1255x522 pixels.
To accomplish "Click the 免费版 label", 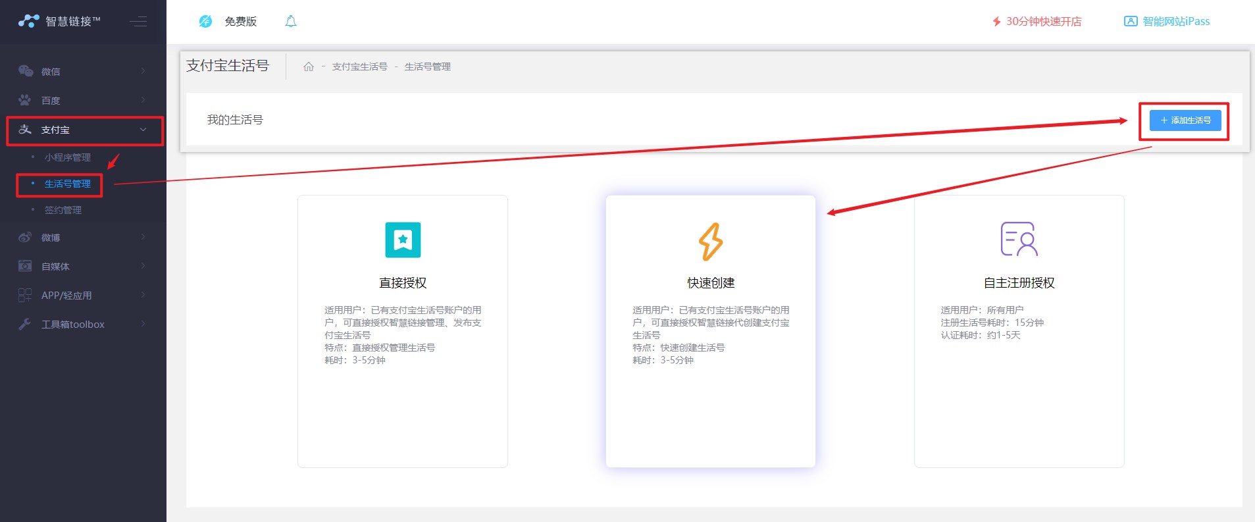I will [241, 22].
